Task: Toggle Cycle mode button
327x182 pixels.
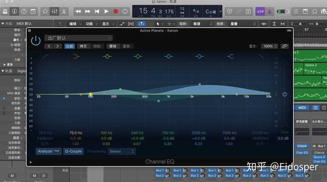Action: (125, 11)
